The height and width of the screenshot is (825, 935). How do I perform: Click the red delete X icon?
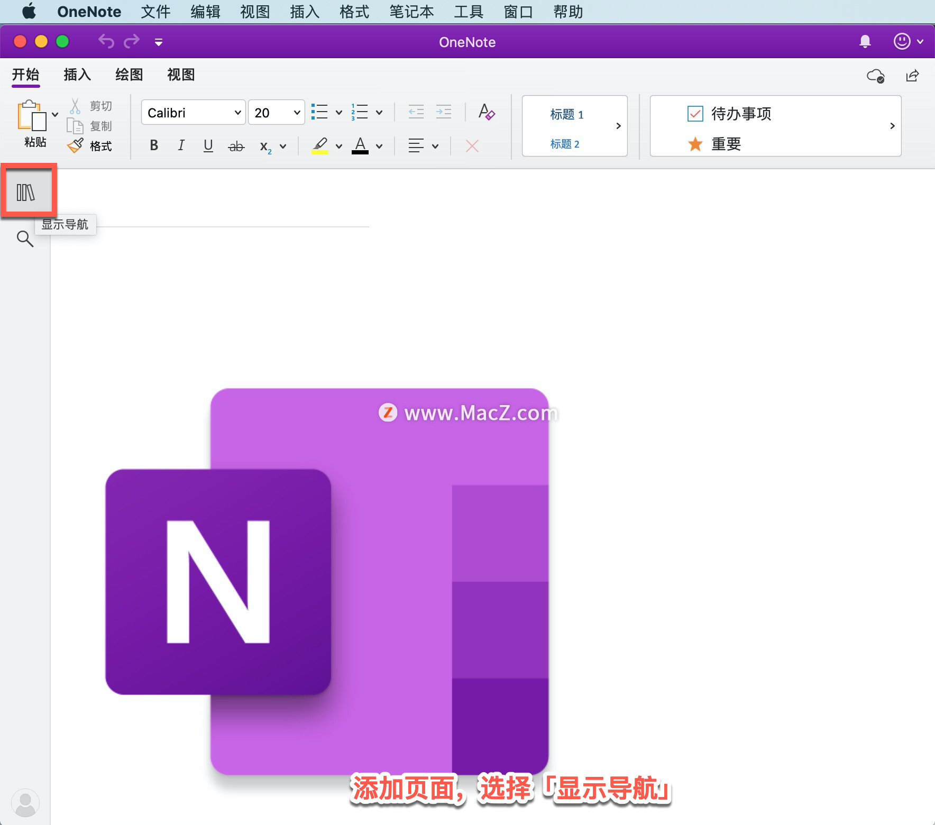tap(472, 146)
